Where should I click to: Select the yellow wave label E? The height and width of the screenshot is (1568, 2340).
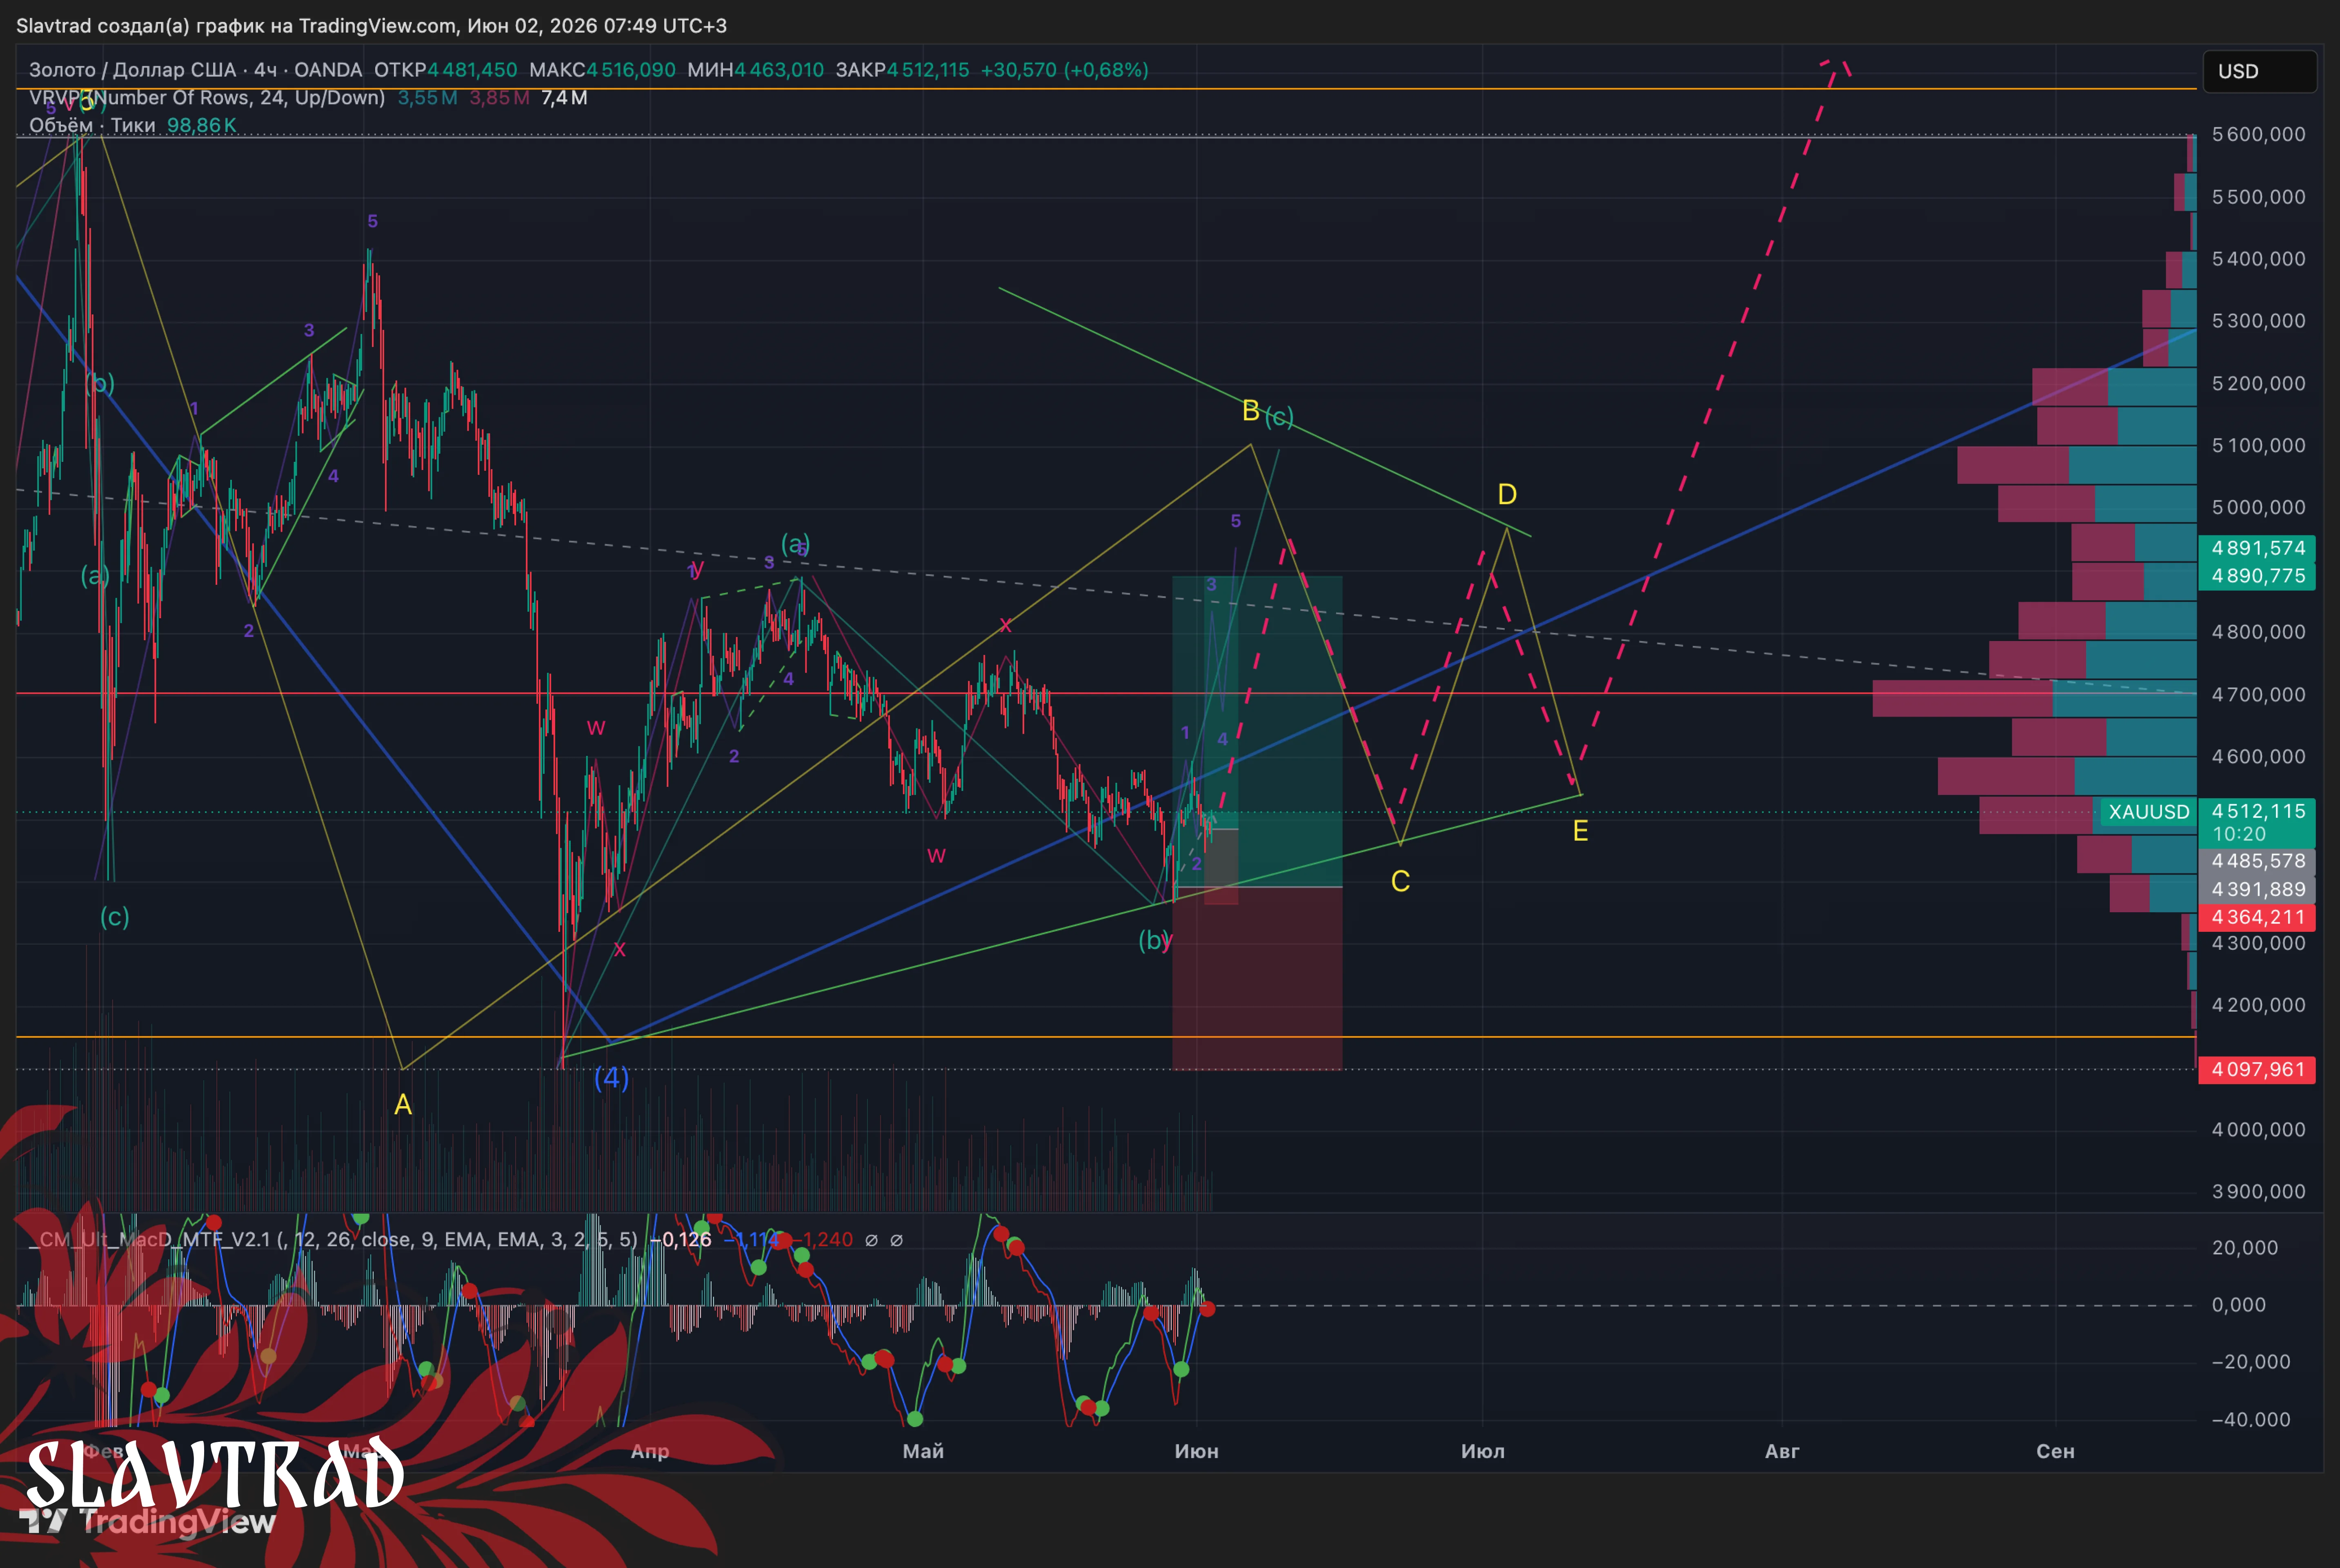pyautogui.click(x=1580, y=831)
